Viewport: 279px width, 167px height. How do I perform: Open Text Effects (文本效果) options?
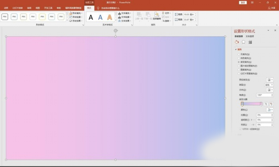click(124, 21)
